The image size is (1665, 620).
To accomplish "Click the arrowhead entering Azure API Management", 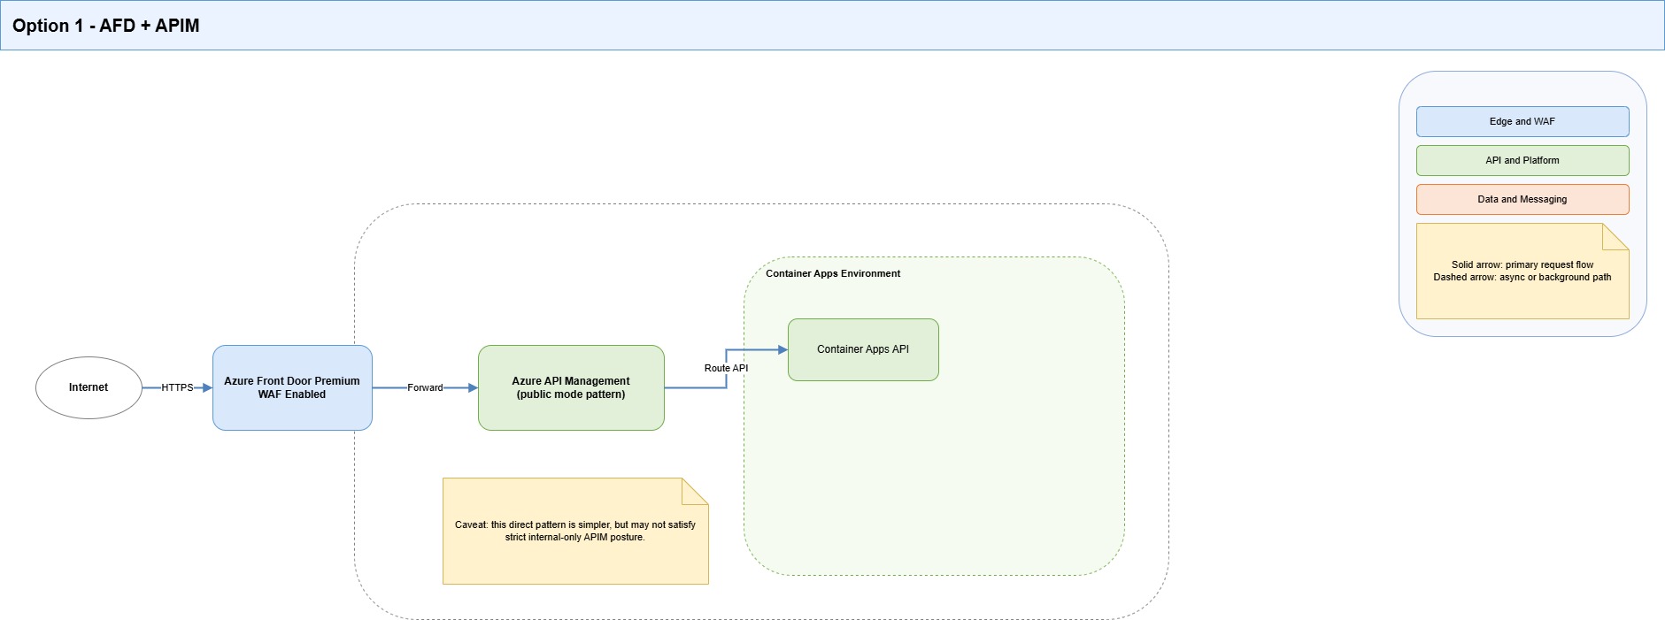I will coord(473,387).
